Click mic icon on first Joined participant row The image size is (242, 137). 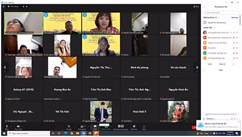[x=234, y=33]
